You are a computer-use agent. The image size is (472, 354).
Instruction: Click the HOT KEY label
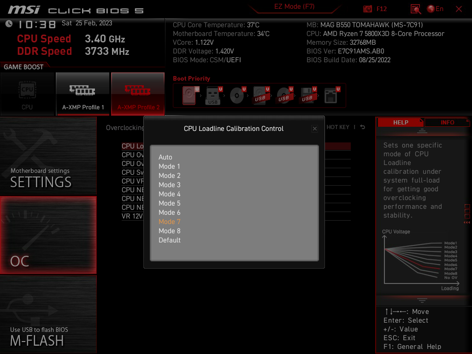[338, 127]
